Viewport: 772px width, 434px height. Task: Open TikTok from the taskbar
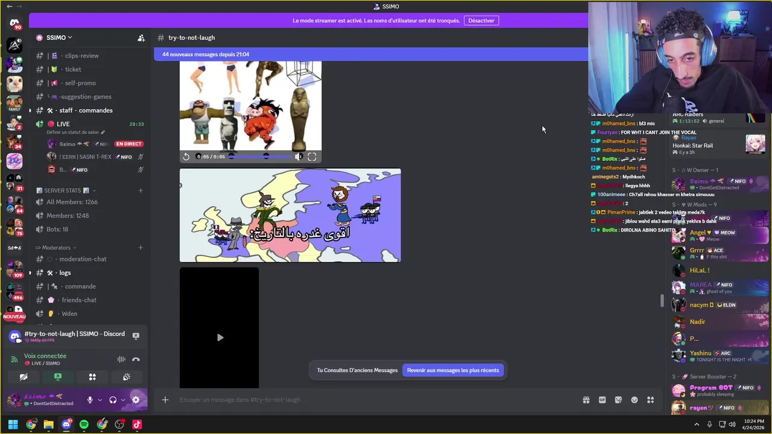coord(137,424)
